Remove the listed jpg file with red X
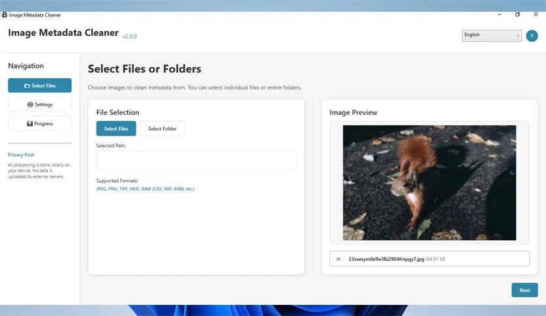This screenshot has width=546, height=316. 338,259
